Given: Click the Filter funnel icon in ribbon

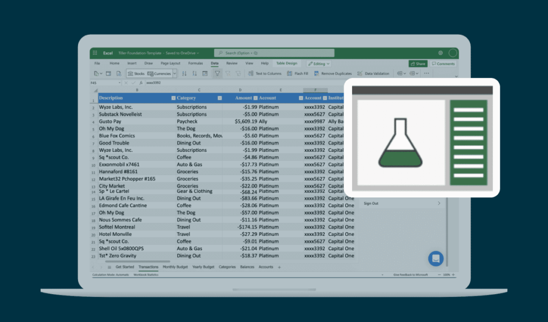Looking at the screenshot, I should (217, 73).
